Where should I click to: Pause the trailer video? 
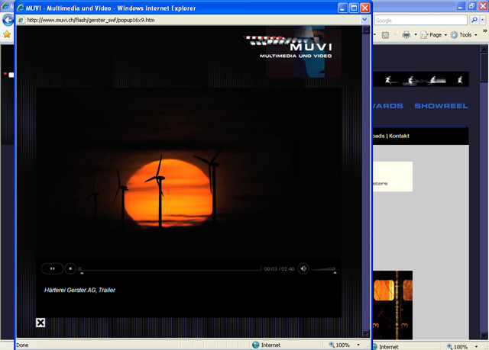click(x=52, y=268)
